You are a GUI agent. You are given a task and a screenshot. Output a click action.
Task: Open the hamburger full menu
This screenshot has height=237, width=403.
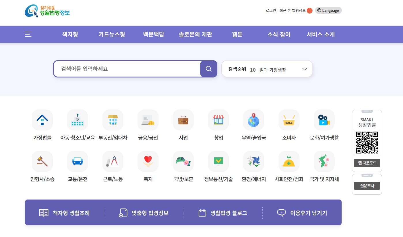(x=28, y=35)
